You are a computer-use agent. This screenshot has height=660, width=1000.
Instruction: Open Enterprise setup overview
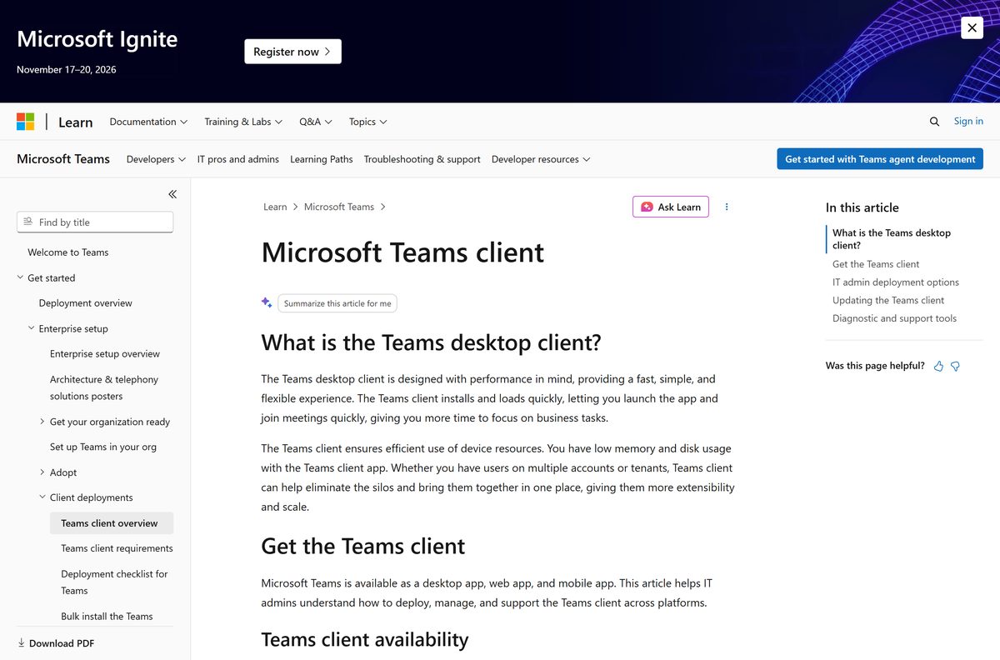click(105, 354)
